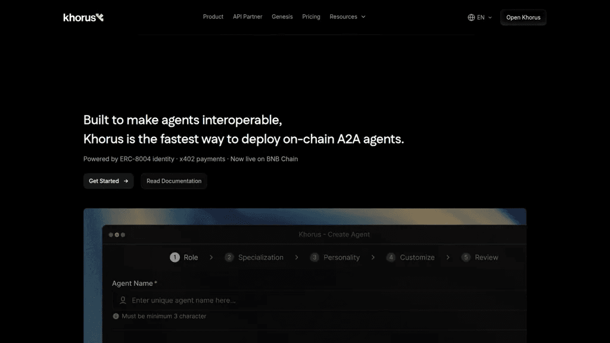Select step 5 Review circle
This screenshot has height=343, width=610.
[x=466, y=257]
